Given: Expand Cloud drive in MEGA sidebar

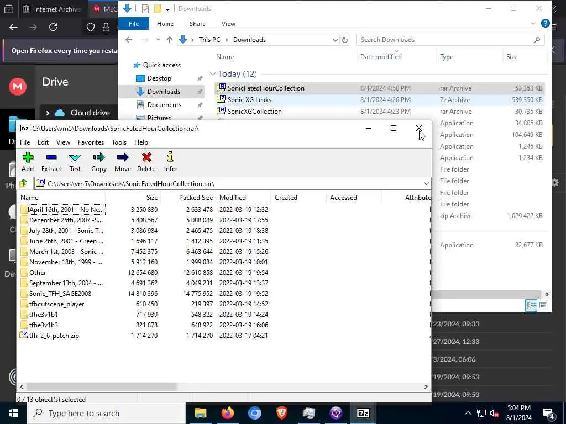Looking at the screenshot, I should coord(48,113).
